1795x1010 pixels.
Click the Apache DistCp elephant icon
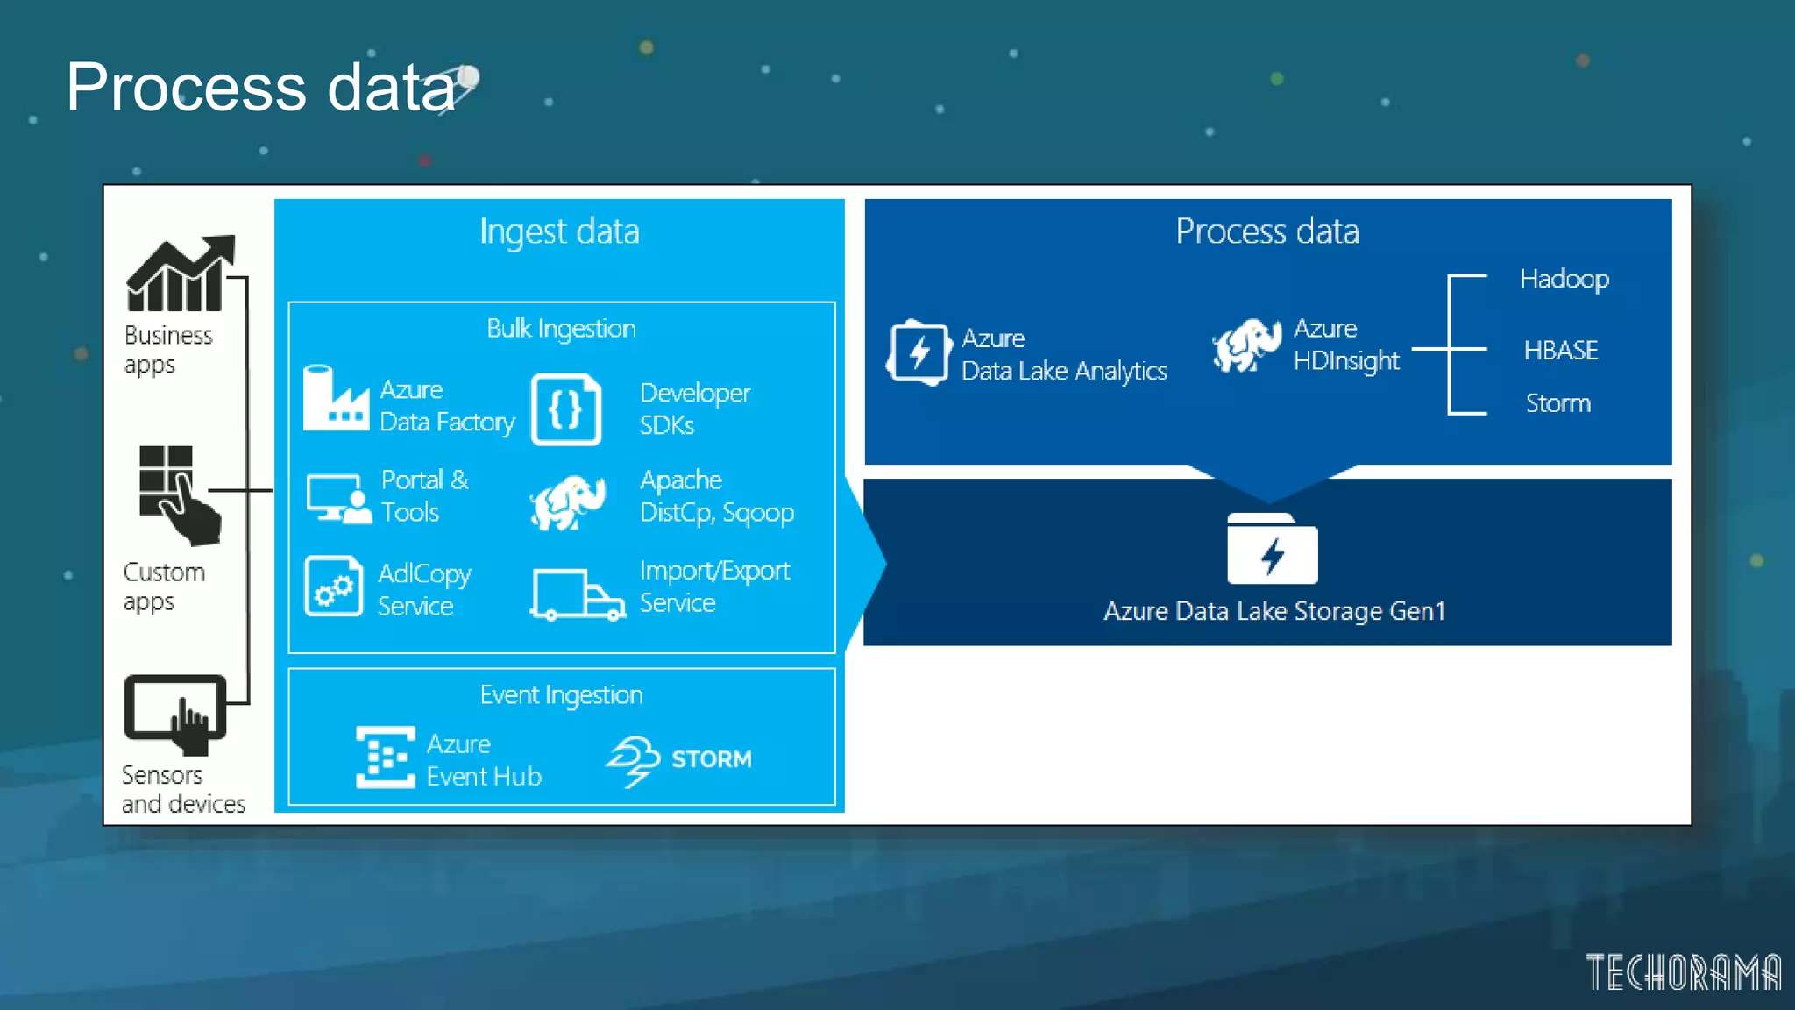[x=569, y=502]
